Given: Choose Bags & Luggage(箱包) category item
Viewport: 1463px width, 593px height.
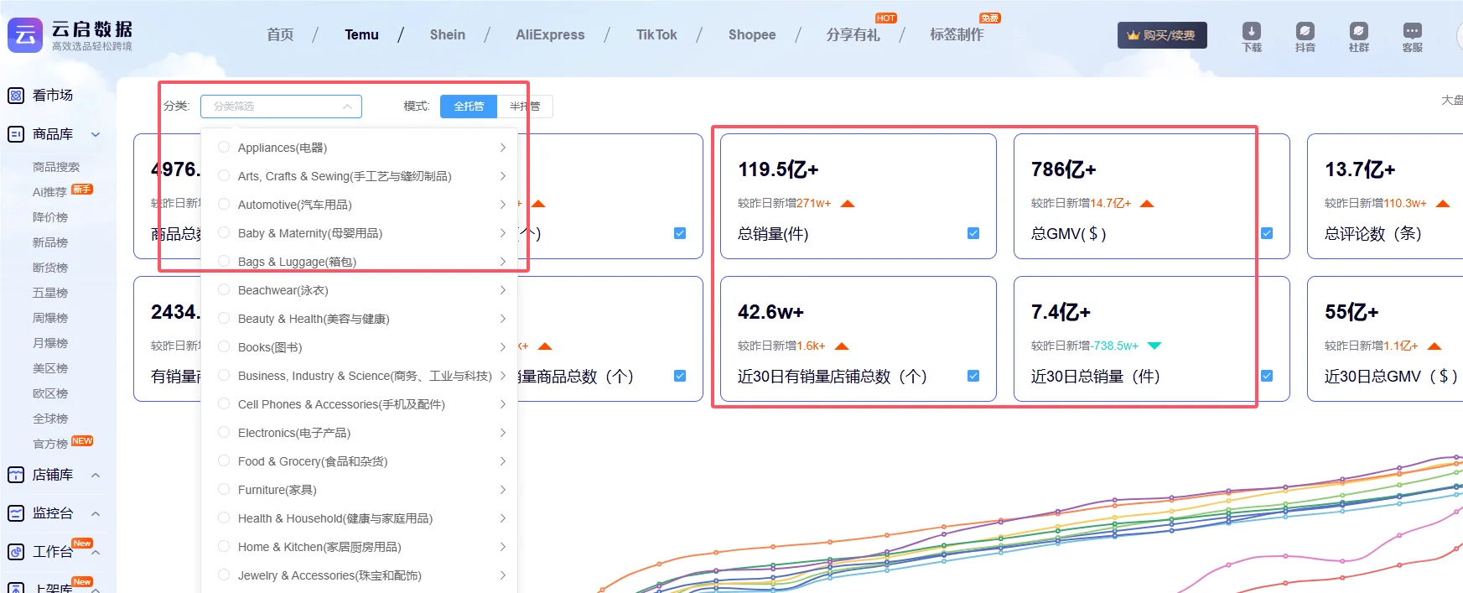Looking at the screenshot, I should 359,262.
